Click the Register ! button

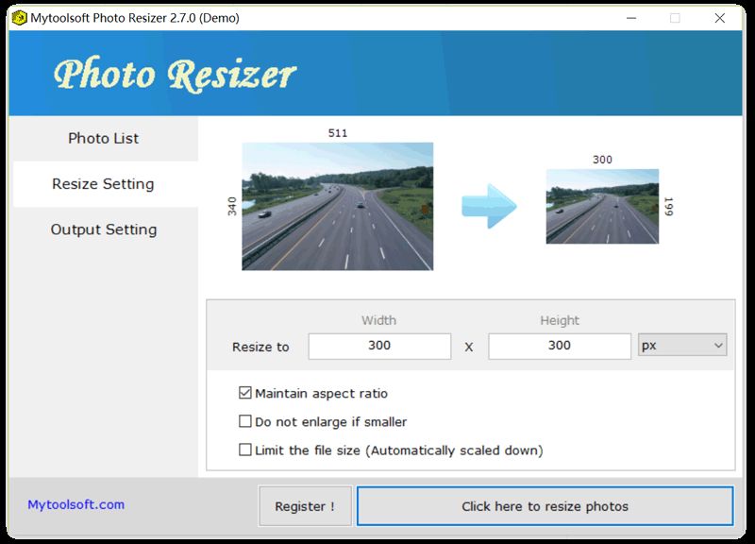[305, 506]
